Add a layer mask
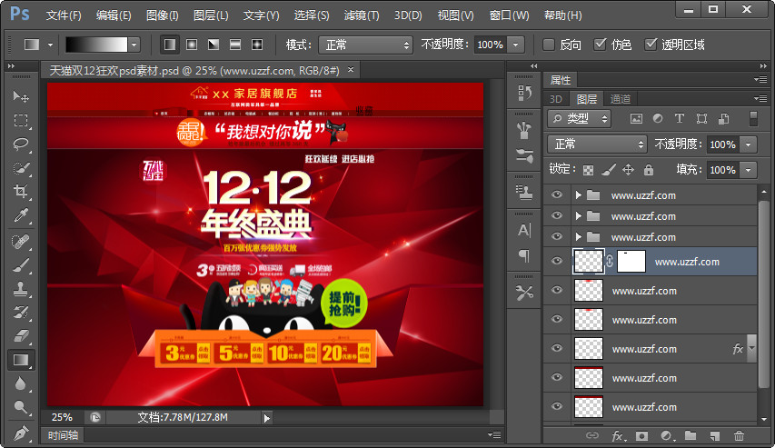Screen dimensions: 775x448 [641, 436]
